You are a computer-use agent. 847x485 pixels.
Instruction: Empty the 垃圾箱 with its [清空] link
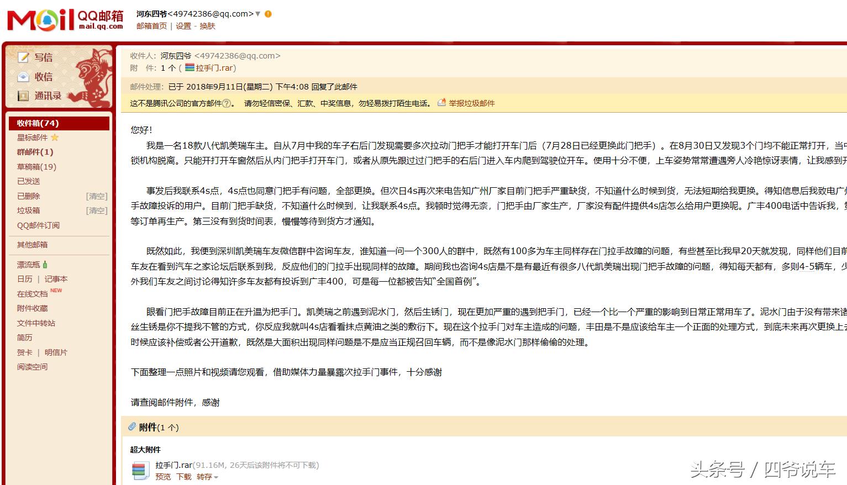click(96, 210)
